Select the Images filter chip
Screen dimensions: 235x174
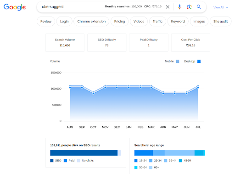tap(199, 22)
